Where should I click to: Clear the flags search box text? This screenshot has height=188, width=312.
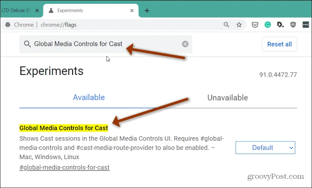point(185,44)
